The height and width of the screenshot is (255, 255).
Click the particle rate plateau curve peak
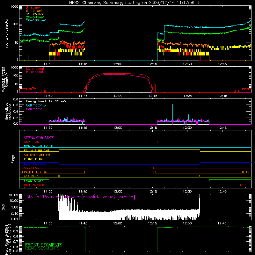117,74
